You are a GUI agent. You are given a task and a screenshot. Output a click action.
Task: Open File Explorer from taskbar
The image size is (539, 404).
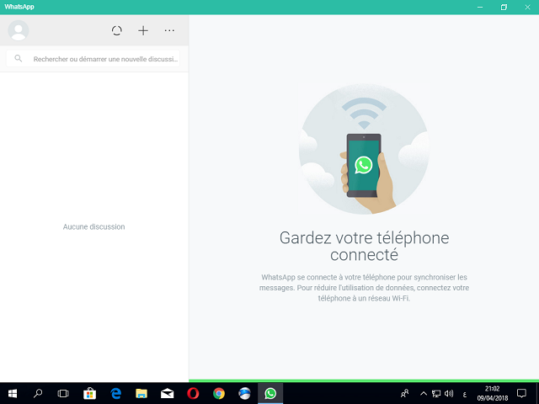(141, 393)
